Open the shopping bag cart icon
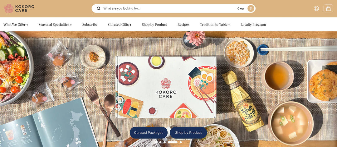 tap(328, 9)
